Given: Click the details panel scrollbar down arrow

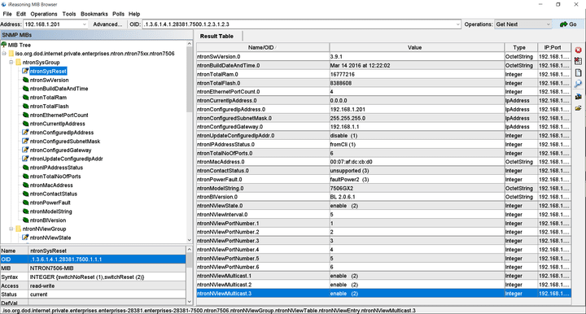Looking at the screenshot, I should coord(189,302).
